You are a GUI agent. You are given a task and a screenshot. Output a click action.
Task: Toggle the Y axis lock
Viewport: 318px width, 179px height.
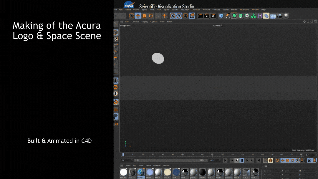coord(179,16)
